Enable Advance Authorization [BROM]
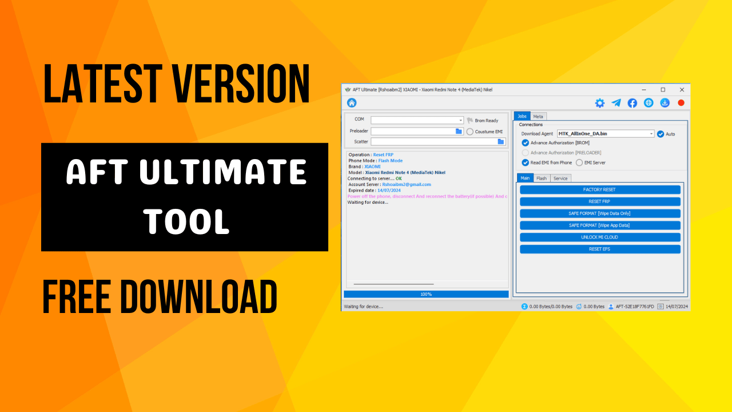The height and width of the screenshot is (412, 732). (x=526, y=143)
